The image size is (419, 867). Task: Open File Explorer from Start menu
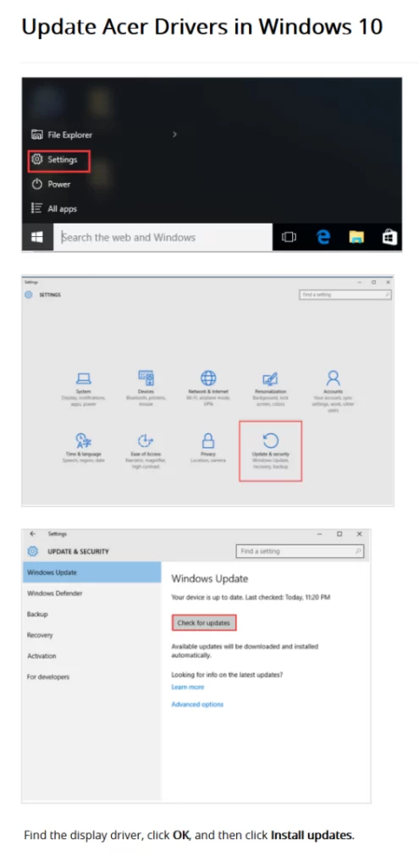click(x=62, y=135)
